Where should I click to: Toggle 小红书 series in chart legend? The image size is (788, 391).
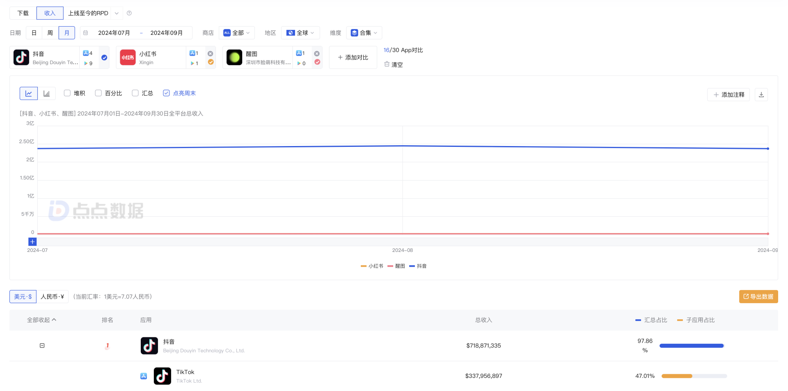click(x=372, y=266)
